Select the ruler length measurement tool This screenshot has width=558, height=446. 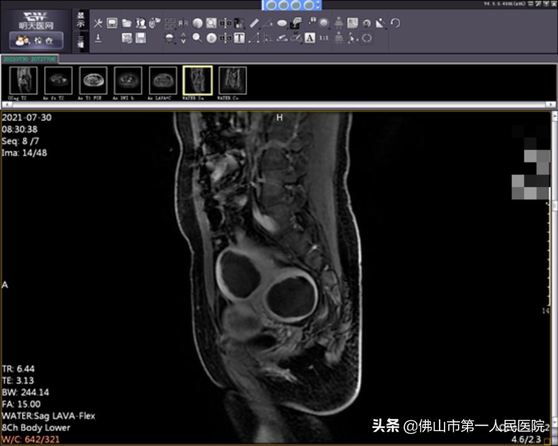[x=254, y=23]
